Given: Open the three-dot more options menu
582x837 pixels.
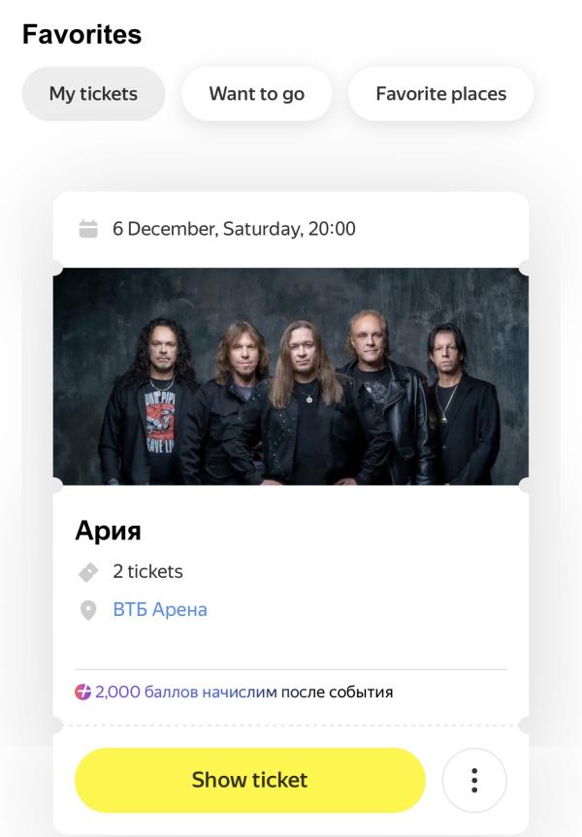Looking at the screenshot, I should coord(474,780).
